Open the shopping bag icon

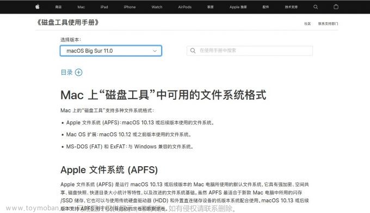coord(336,7)
